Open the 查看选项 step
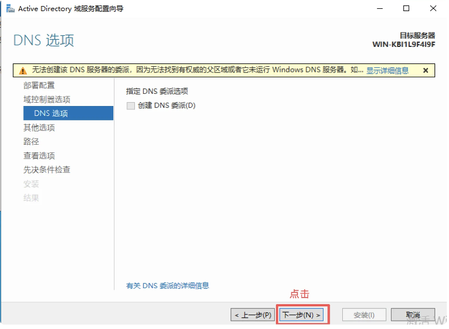 pyautogui.click(x=39, y=156)
